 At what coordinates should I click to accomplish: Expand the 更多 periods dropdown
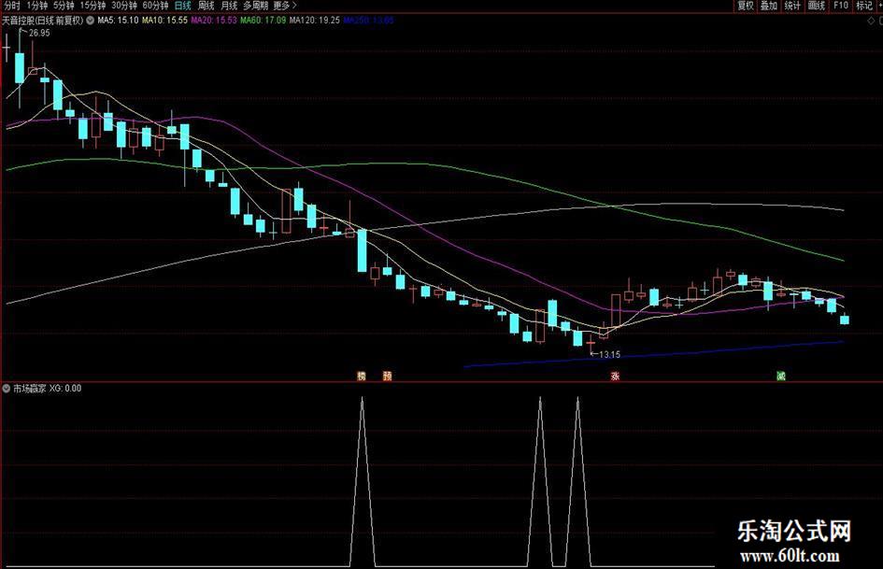(284, 6)
